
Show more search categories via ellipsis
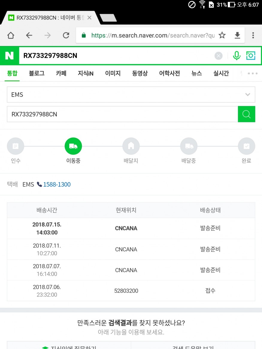point(252,74)
